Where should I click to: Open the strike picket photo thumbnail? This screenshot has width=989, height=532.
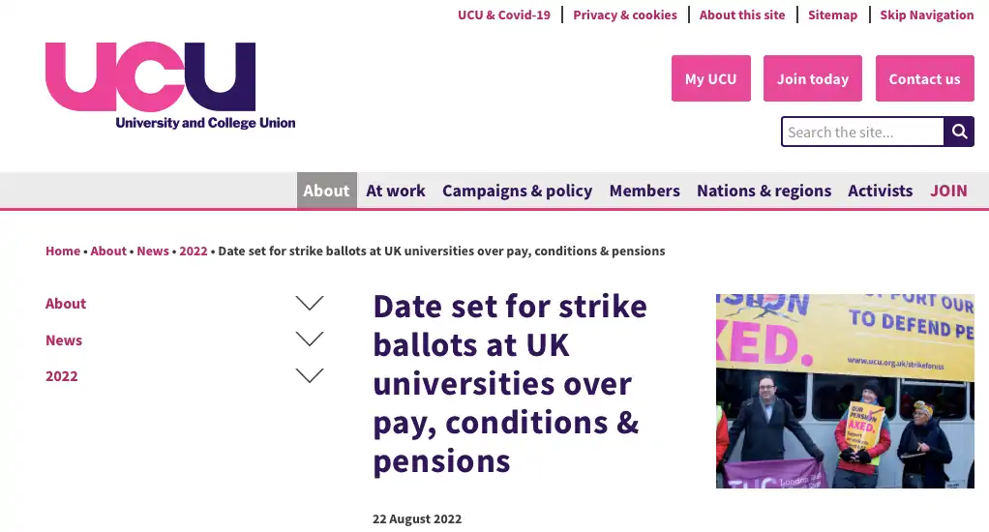coord(845,391)
